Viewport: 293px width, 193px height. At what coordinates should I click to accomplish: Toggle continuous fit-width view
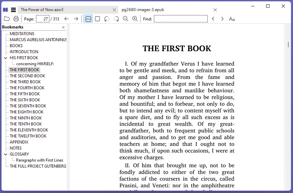pos(88,19)
